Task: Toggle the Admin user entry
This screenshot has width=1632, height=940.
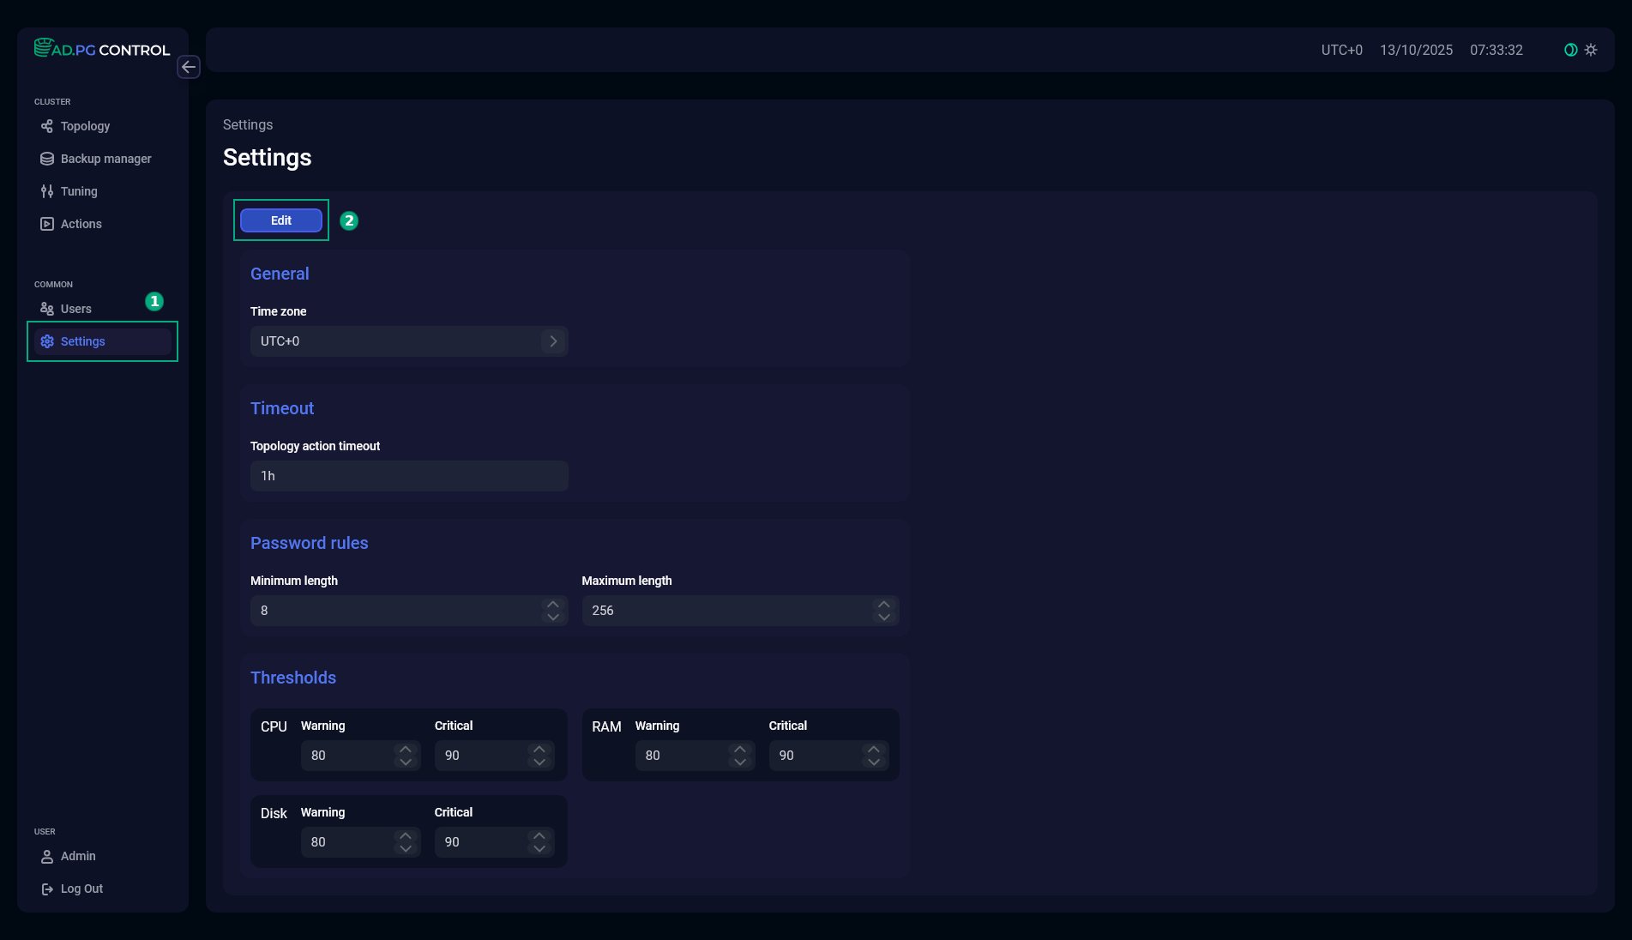Action: pyautogui.click(x=78, y=856)
